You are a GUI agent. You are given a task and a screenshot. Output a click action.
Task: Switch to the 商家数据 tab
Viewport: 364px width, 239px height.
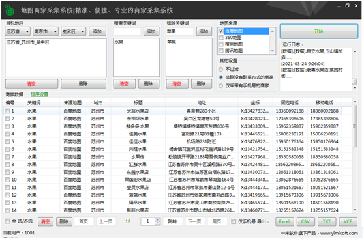click(x=14, y=94)
